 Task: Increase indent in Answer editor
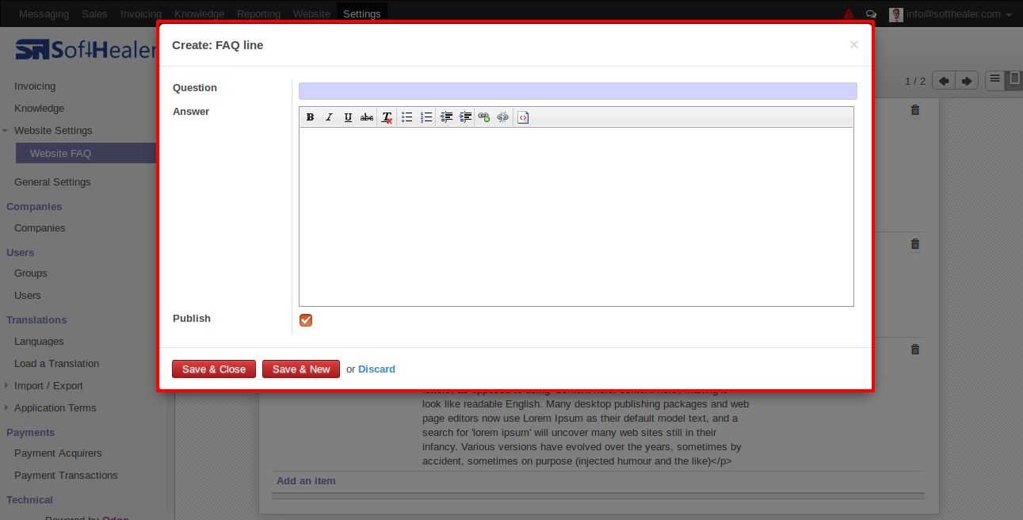465,117
